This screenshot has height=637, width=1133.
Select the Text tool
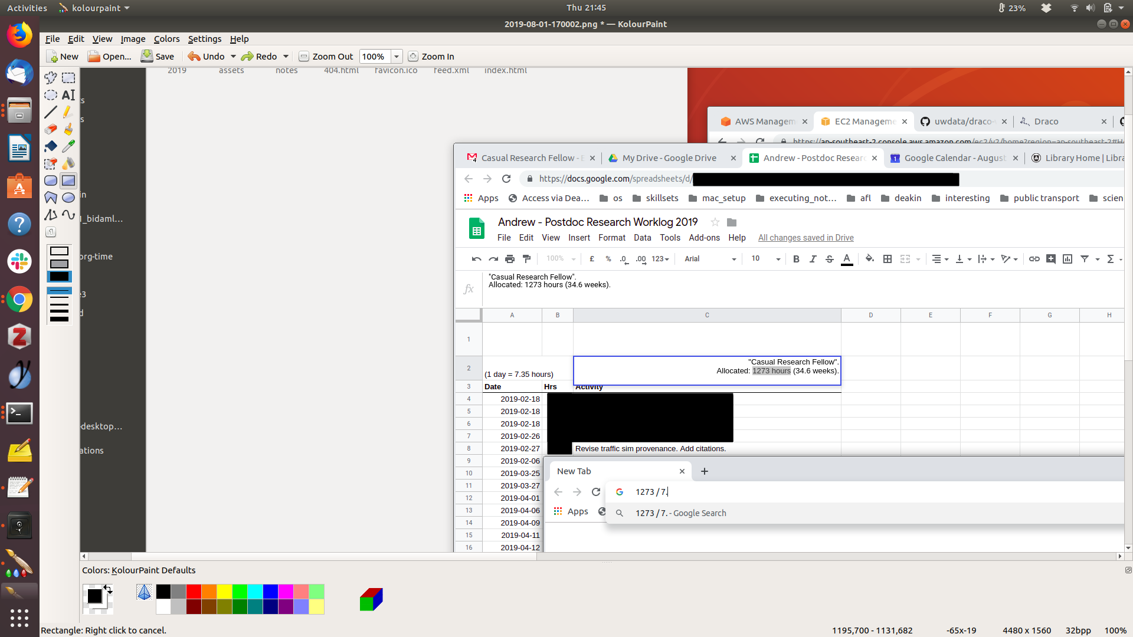(x=68, y=95)
